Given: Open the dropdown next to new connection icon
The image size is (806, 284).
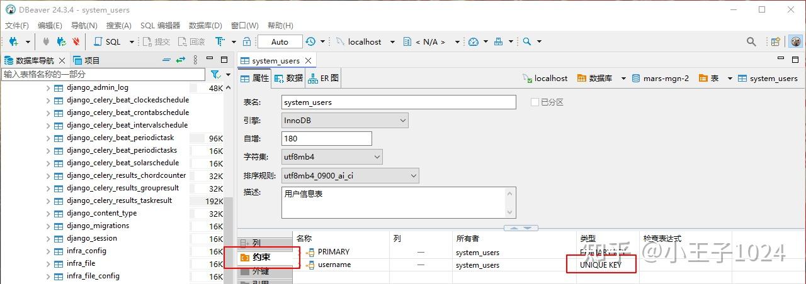Looking at the screenshot, I should pos(27,41).
